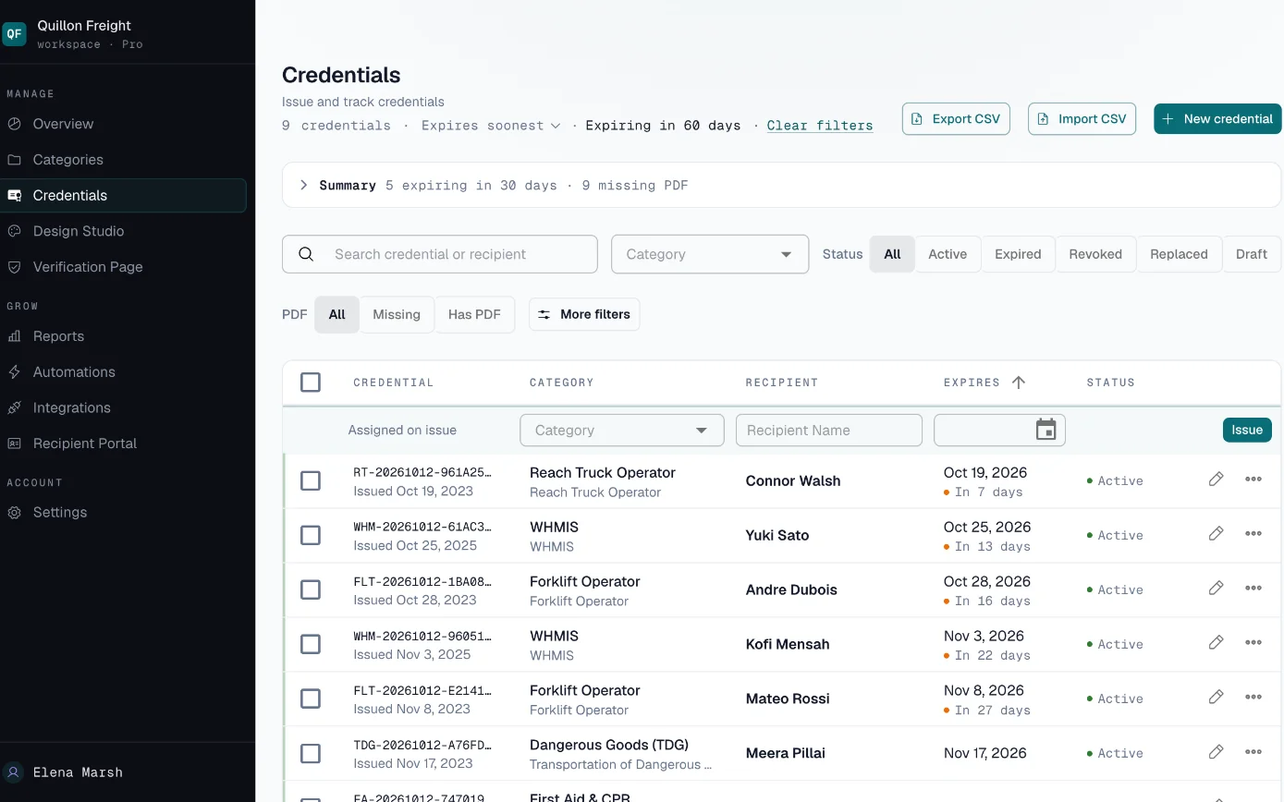Screen dimensions: 1284x802
Task: Filter by Replaced status
Action: [x=1179, y=254]
